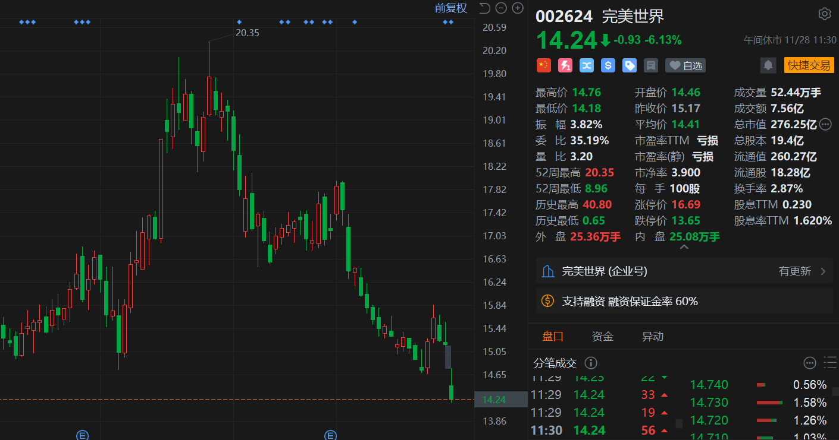The image size is (839, 440).
Task: Zoom in the candlestick chart
Action: (518, 8)
